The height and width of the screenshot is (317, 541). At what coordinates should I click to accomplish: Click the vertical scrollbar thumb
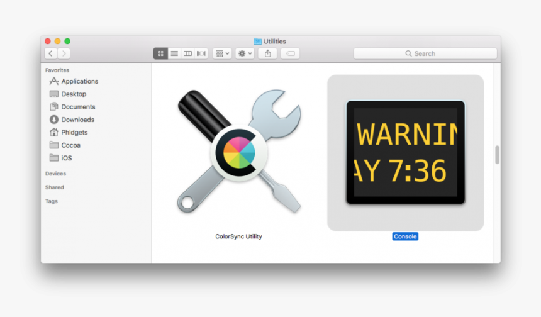pos(497,155)
